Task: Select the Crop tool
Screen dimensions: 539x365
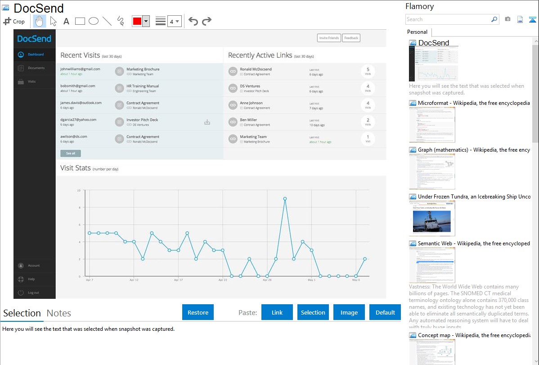Action: click(14, 21)
